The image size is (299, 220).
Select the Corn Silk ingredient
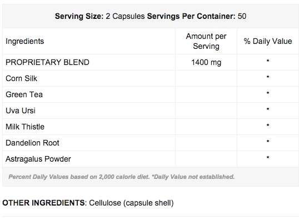pyautogui.click(x=21, y=78)
